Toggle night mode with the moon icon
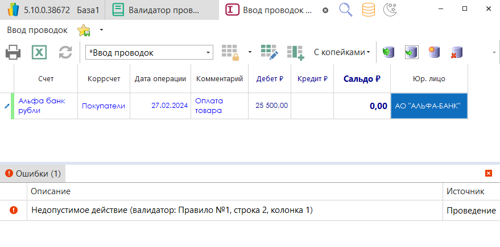Screen dimensions: 500x247 coord(390,10)
